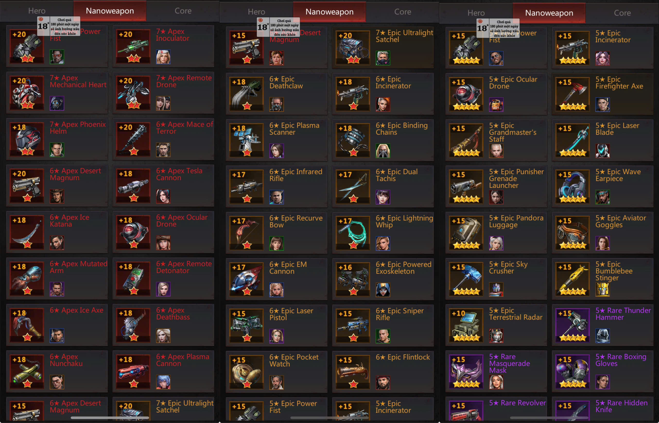
Task: Open the Apex Mechanical Heart weapon icon
Action: [27, 93]
